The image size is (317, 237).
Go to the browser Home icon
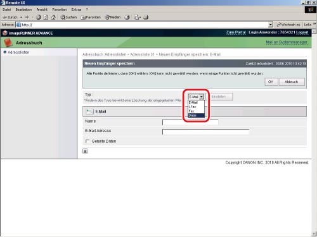53,17
